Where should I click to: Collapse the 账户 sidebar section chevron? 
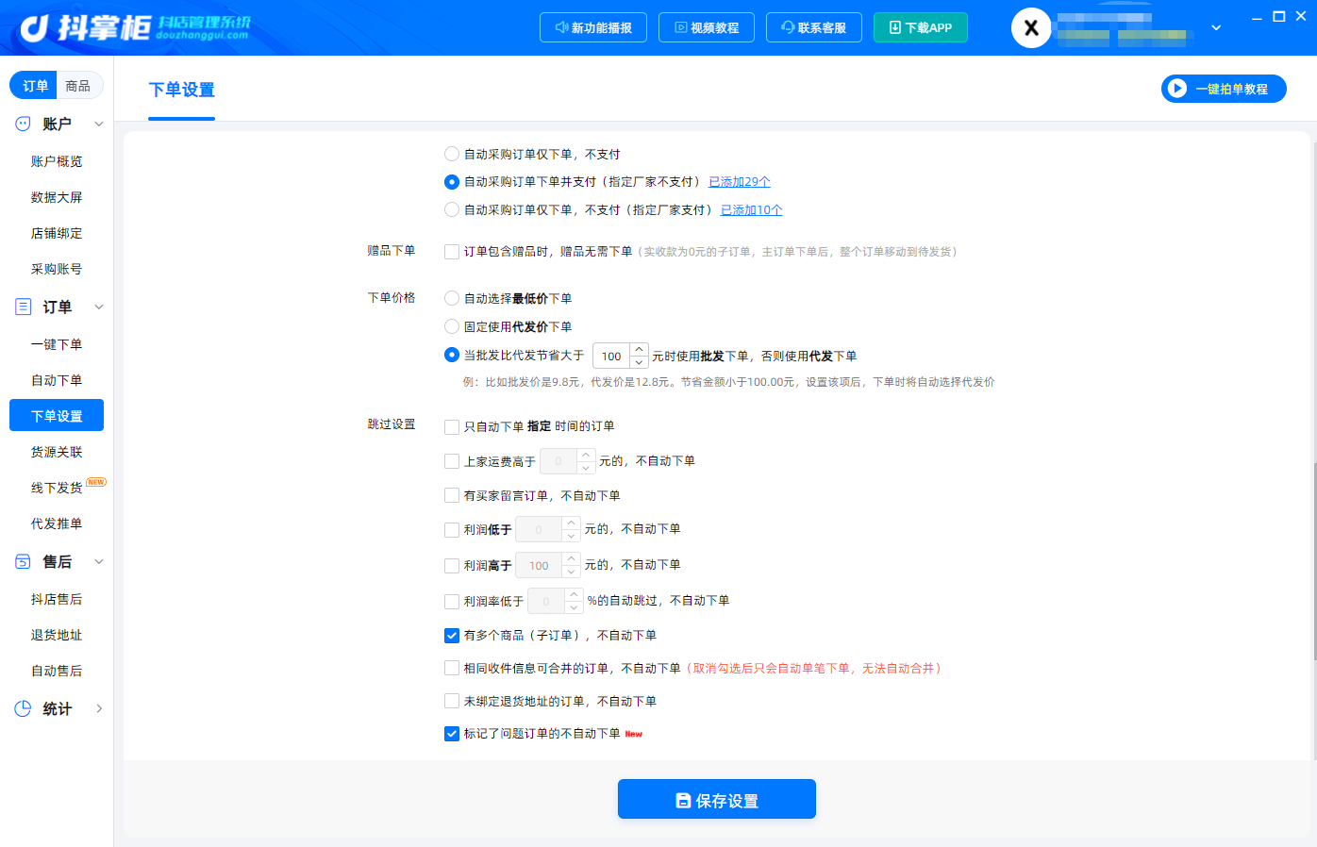tap(99, 124)
